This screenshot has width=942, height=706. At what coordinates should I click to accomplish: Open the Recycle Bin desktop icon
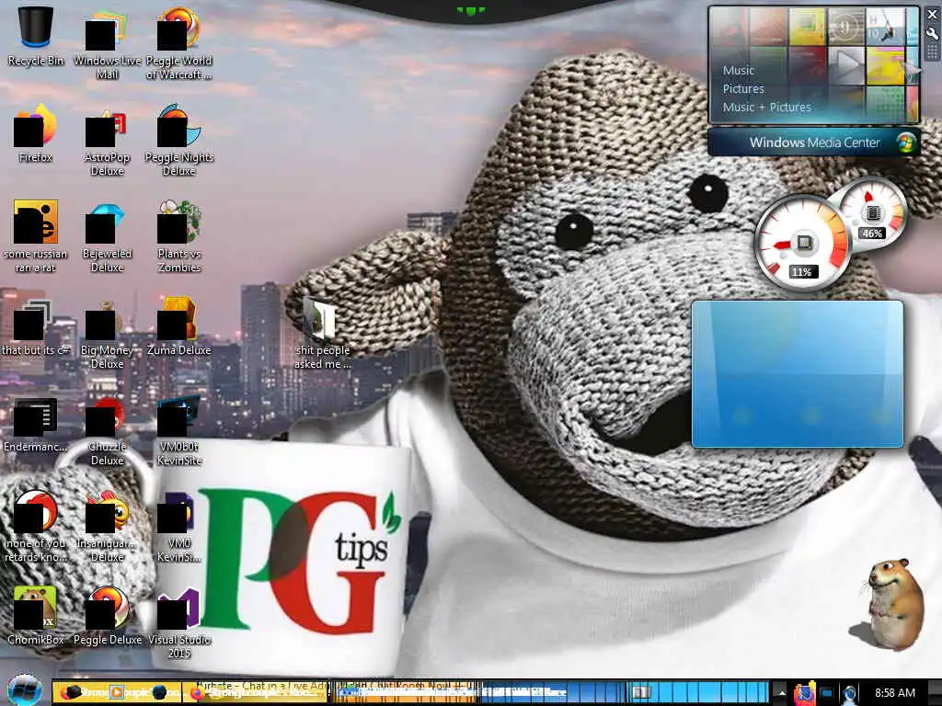(x=36, y=37)
